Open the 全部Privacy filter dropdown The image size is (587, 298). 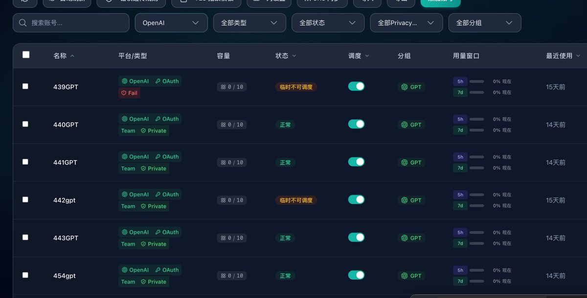406,23
